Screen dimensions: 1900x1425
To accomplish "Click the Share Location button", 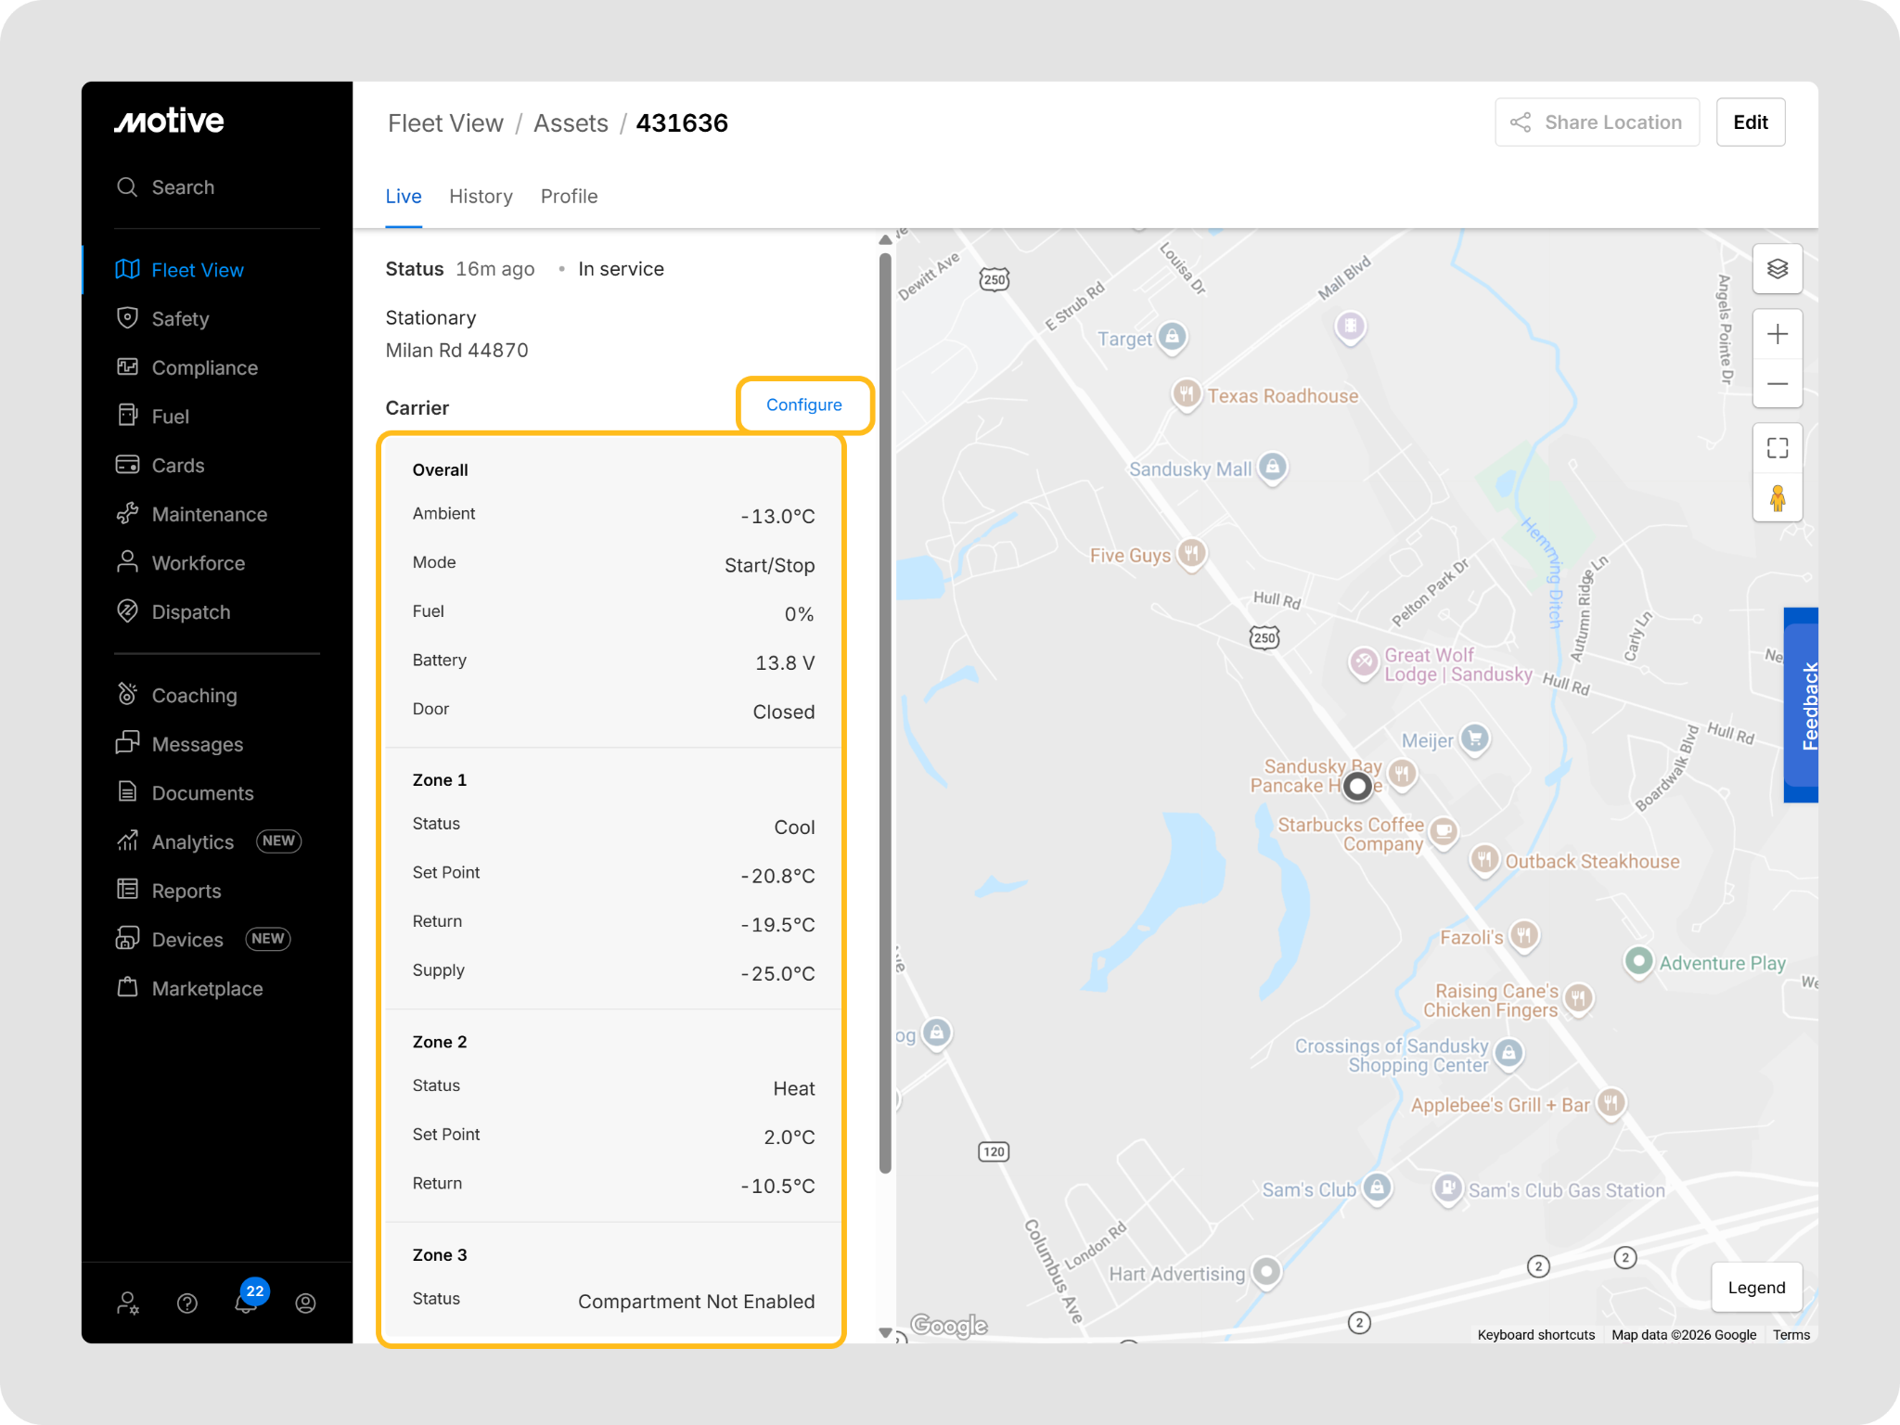I will (x=1597, y=122).
